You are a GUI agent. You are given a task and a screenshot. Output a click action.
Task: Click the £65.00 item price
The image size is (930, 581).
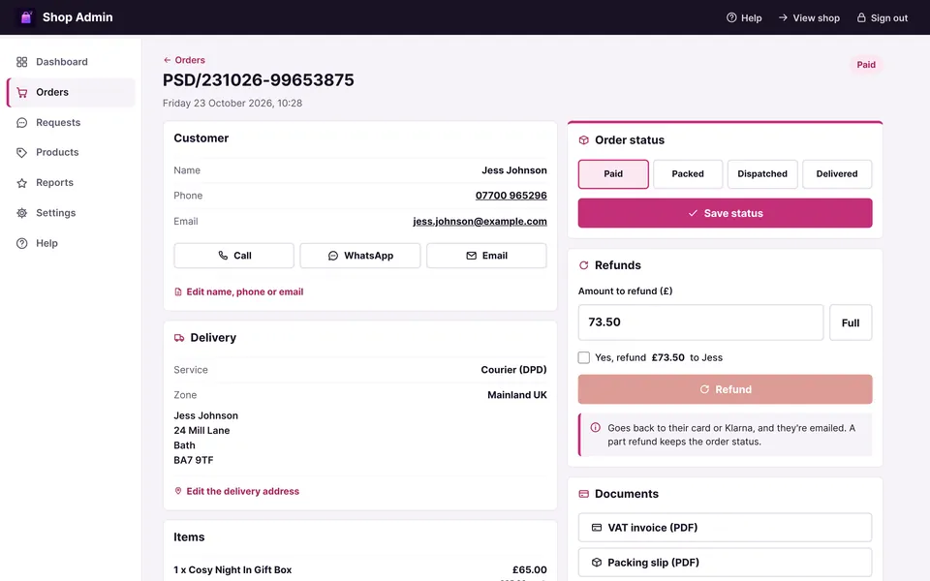530,569
